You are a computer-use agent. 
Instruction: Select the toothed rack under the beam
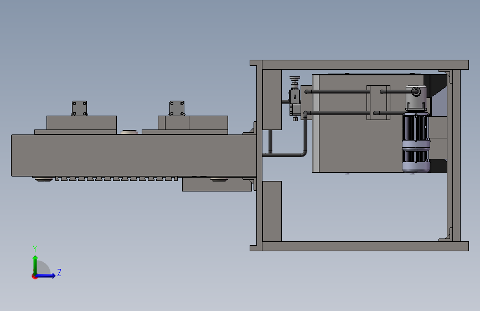116,179
